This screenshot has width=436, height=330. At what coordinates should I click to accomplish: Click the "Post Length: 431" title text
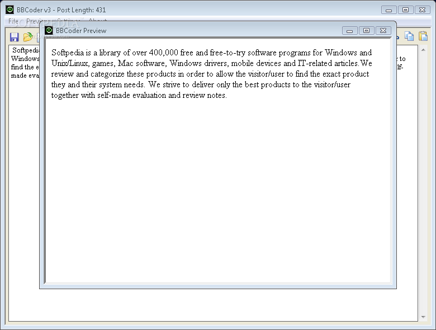pos(82,10)
